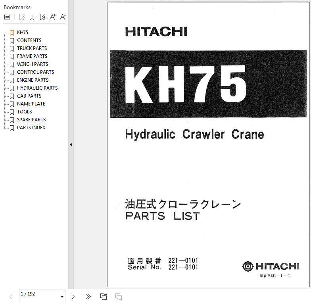Decrease bookmark text size icon
Screen dimensions: 311x303
tap(63, 17)
